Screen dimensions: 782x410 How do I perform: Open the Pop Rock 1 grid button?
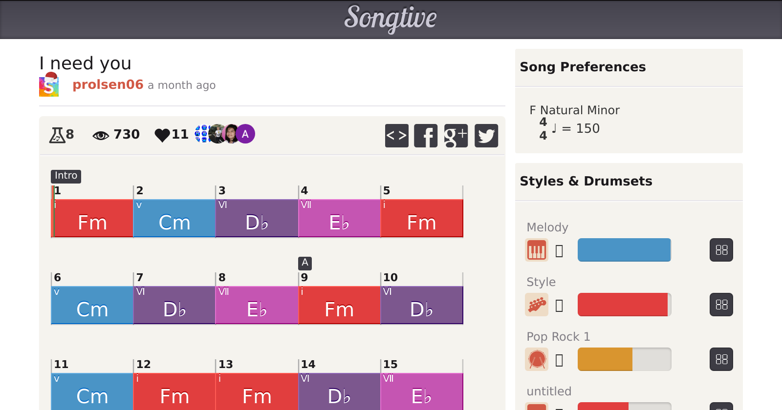click(x=721, y=360)
